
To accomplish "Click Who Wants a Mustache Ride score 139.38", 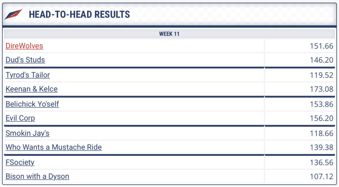I will 321,147.
